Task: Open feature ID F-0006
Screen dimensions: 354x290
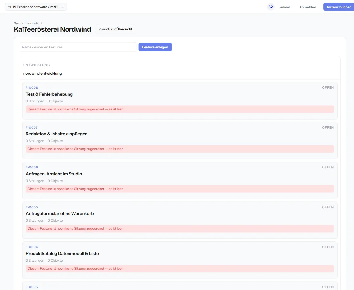Action: point(32,167)
